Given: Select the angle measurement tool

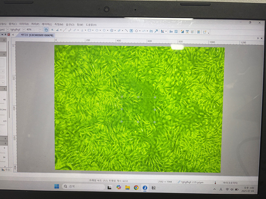Looking at the screenshot, I should [x=58, y=30].
